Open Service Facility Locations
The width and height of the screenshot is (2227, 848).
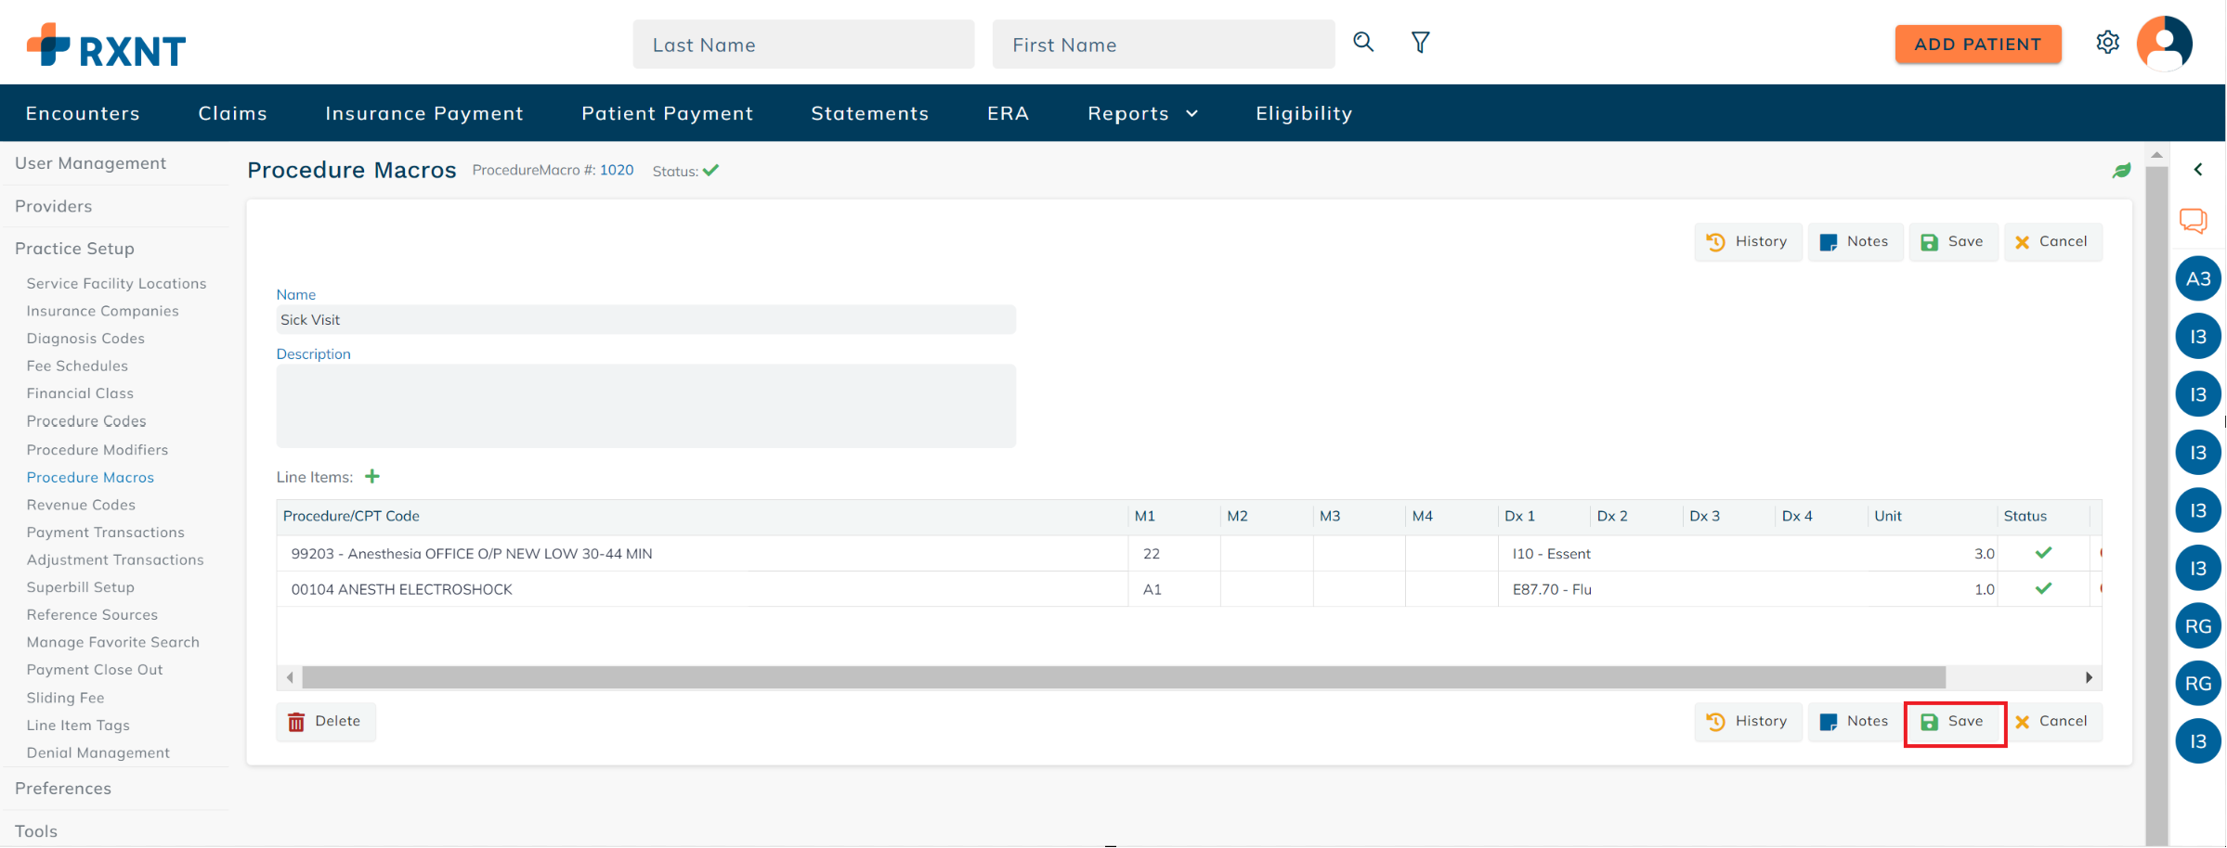pos(116,284)
